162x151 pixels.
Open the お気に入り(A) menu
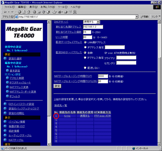pyautogui.click(x=48, y=7)
